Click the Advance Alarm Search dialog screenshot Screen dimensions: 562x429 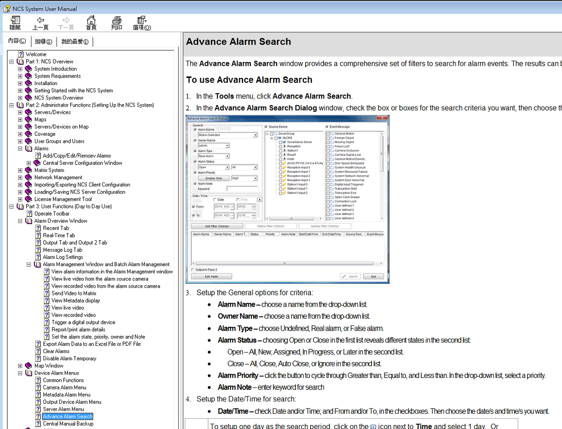click(287, 199)
